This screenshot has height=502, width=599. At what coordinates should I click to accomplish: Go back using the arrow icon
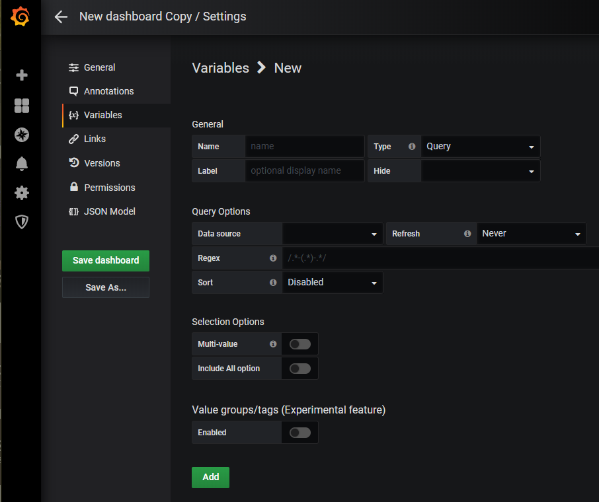click(x=61, y=17)
